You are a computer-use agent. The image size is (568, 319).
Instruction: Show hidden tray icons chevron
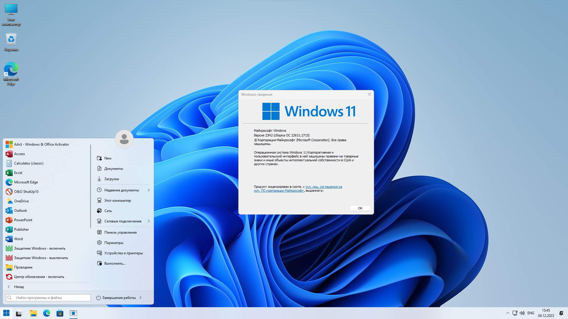click(508, 313)
